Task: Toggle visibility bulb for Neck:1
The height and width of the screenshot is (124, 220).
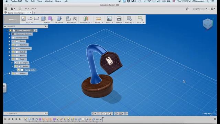Action: tap(13, 59)
